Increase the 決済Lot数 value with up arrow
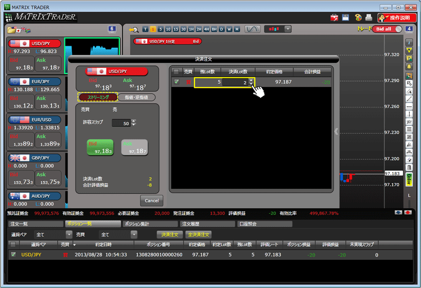The image size is (421, 288). point(251,80)
